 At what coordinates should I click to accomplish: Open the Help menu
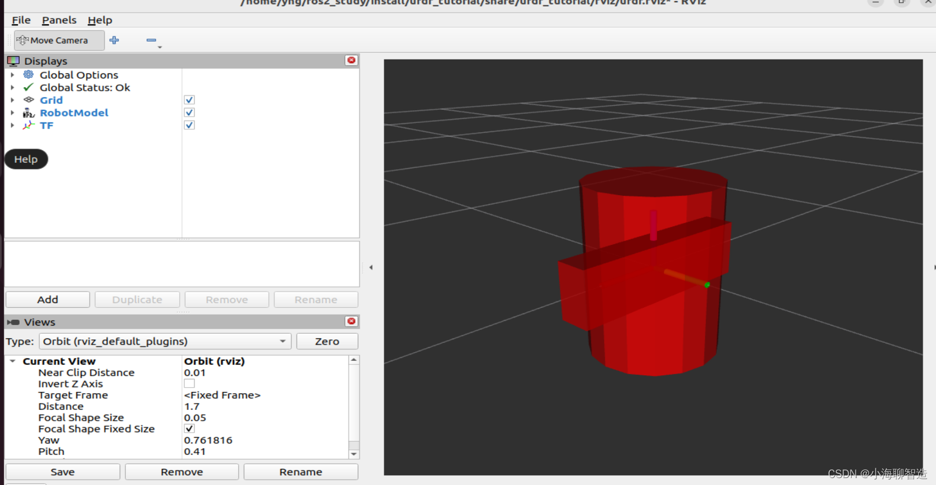[x=100, y=20]
